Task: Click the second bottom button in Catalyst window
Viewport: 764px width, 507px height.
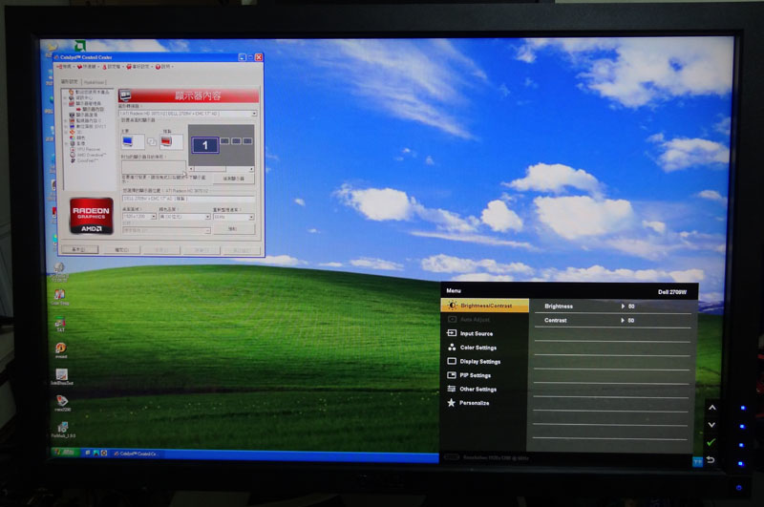Action: (x=121, y=250)
